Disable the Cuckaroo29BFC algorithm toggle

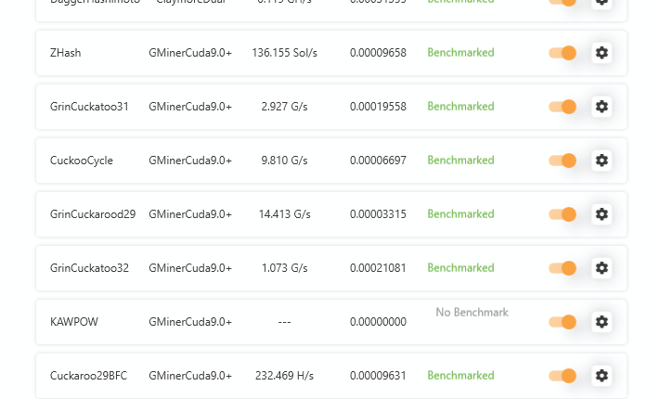pyautogui.click(x=563, y=376)
